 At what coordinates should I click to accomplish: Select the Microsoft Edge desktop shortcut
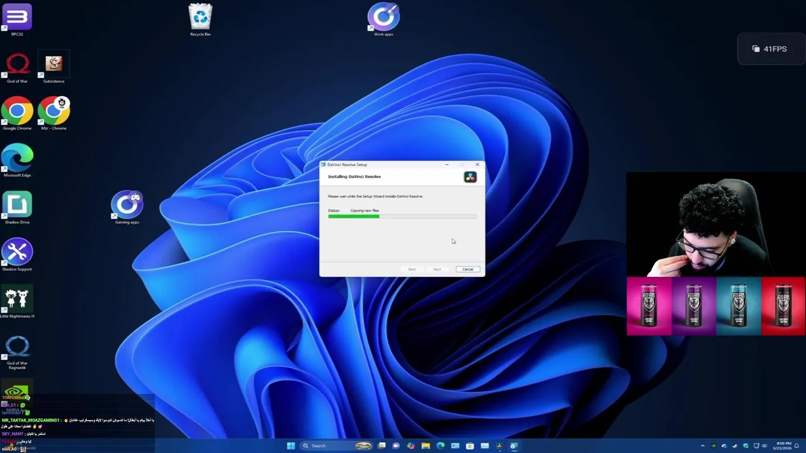tap(17, 160)
